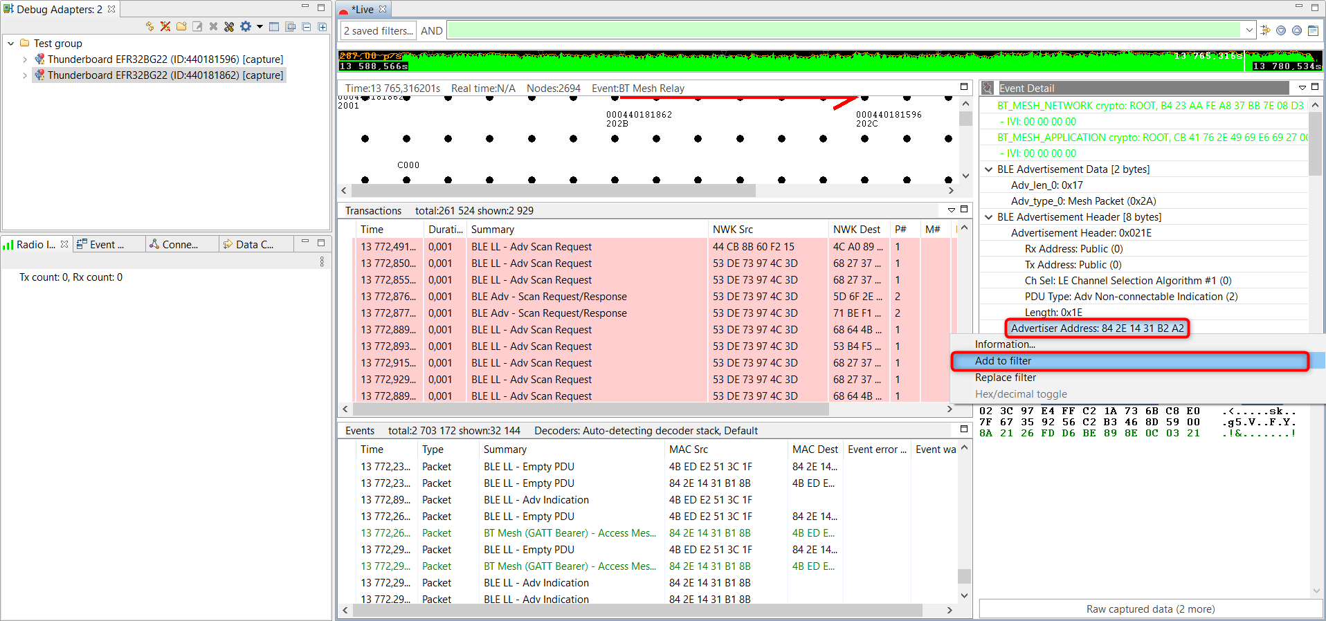Click the Transactions horizontal scrollbar

click(x=590, y=409)
